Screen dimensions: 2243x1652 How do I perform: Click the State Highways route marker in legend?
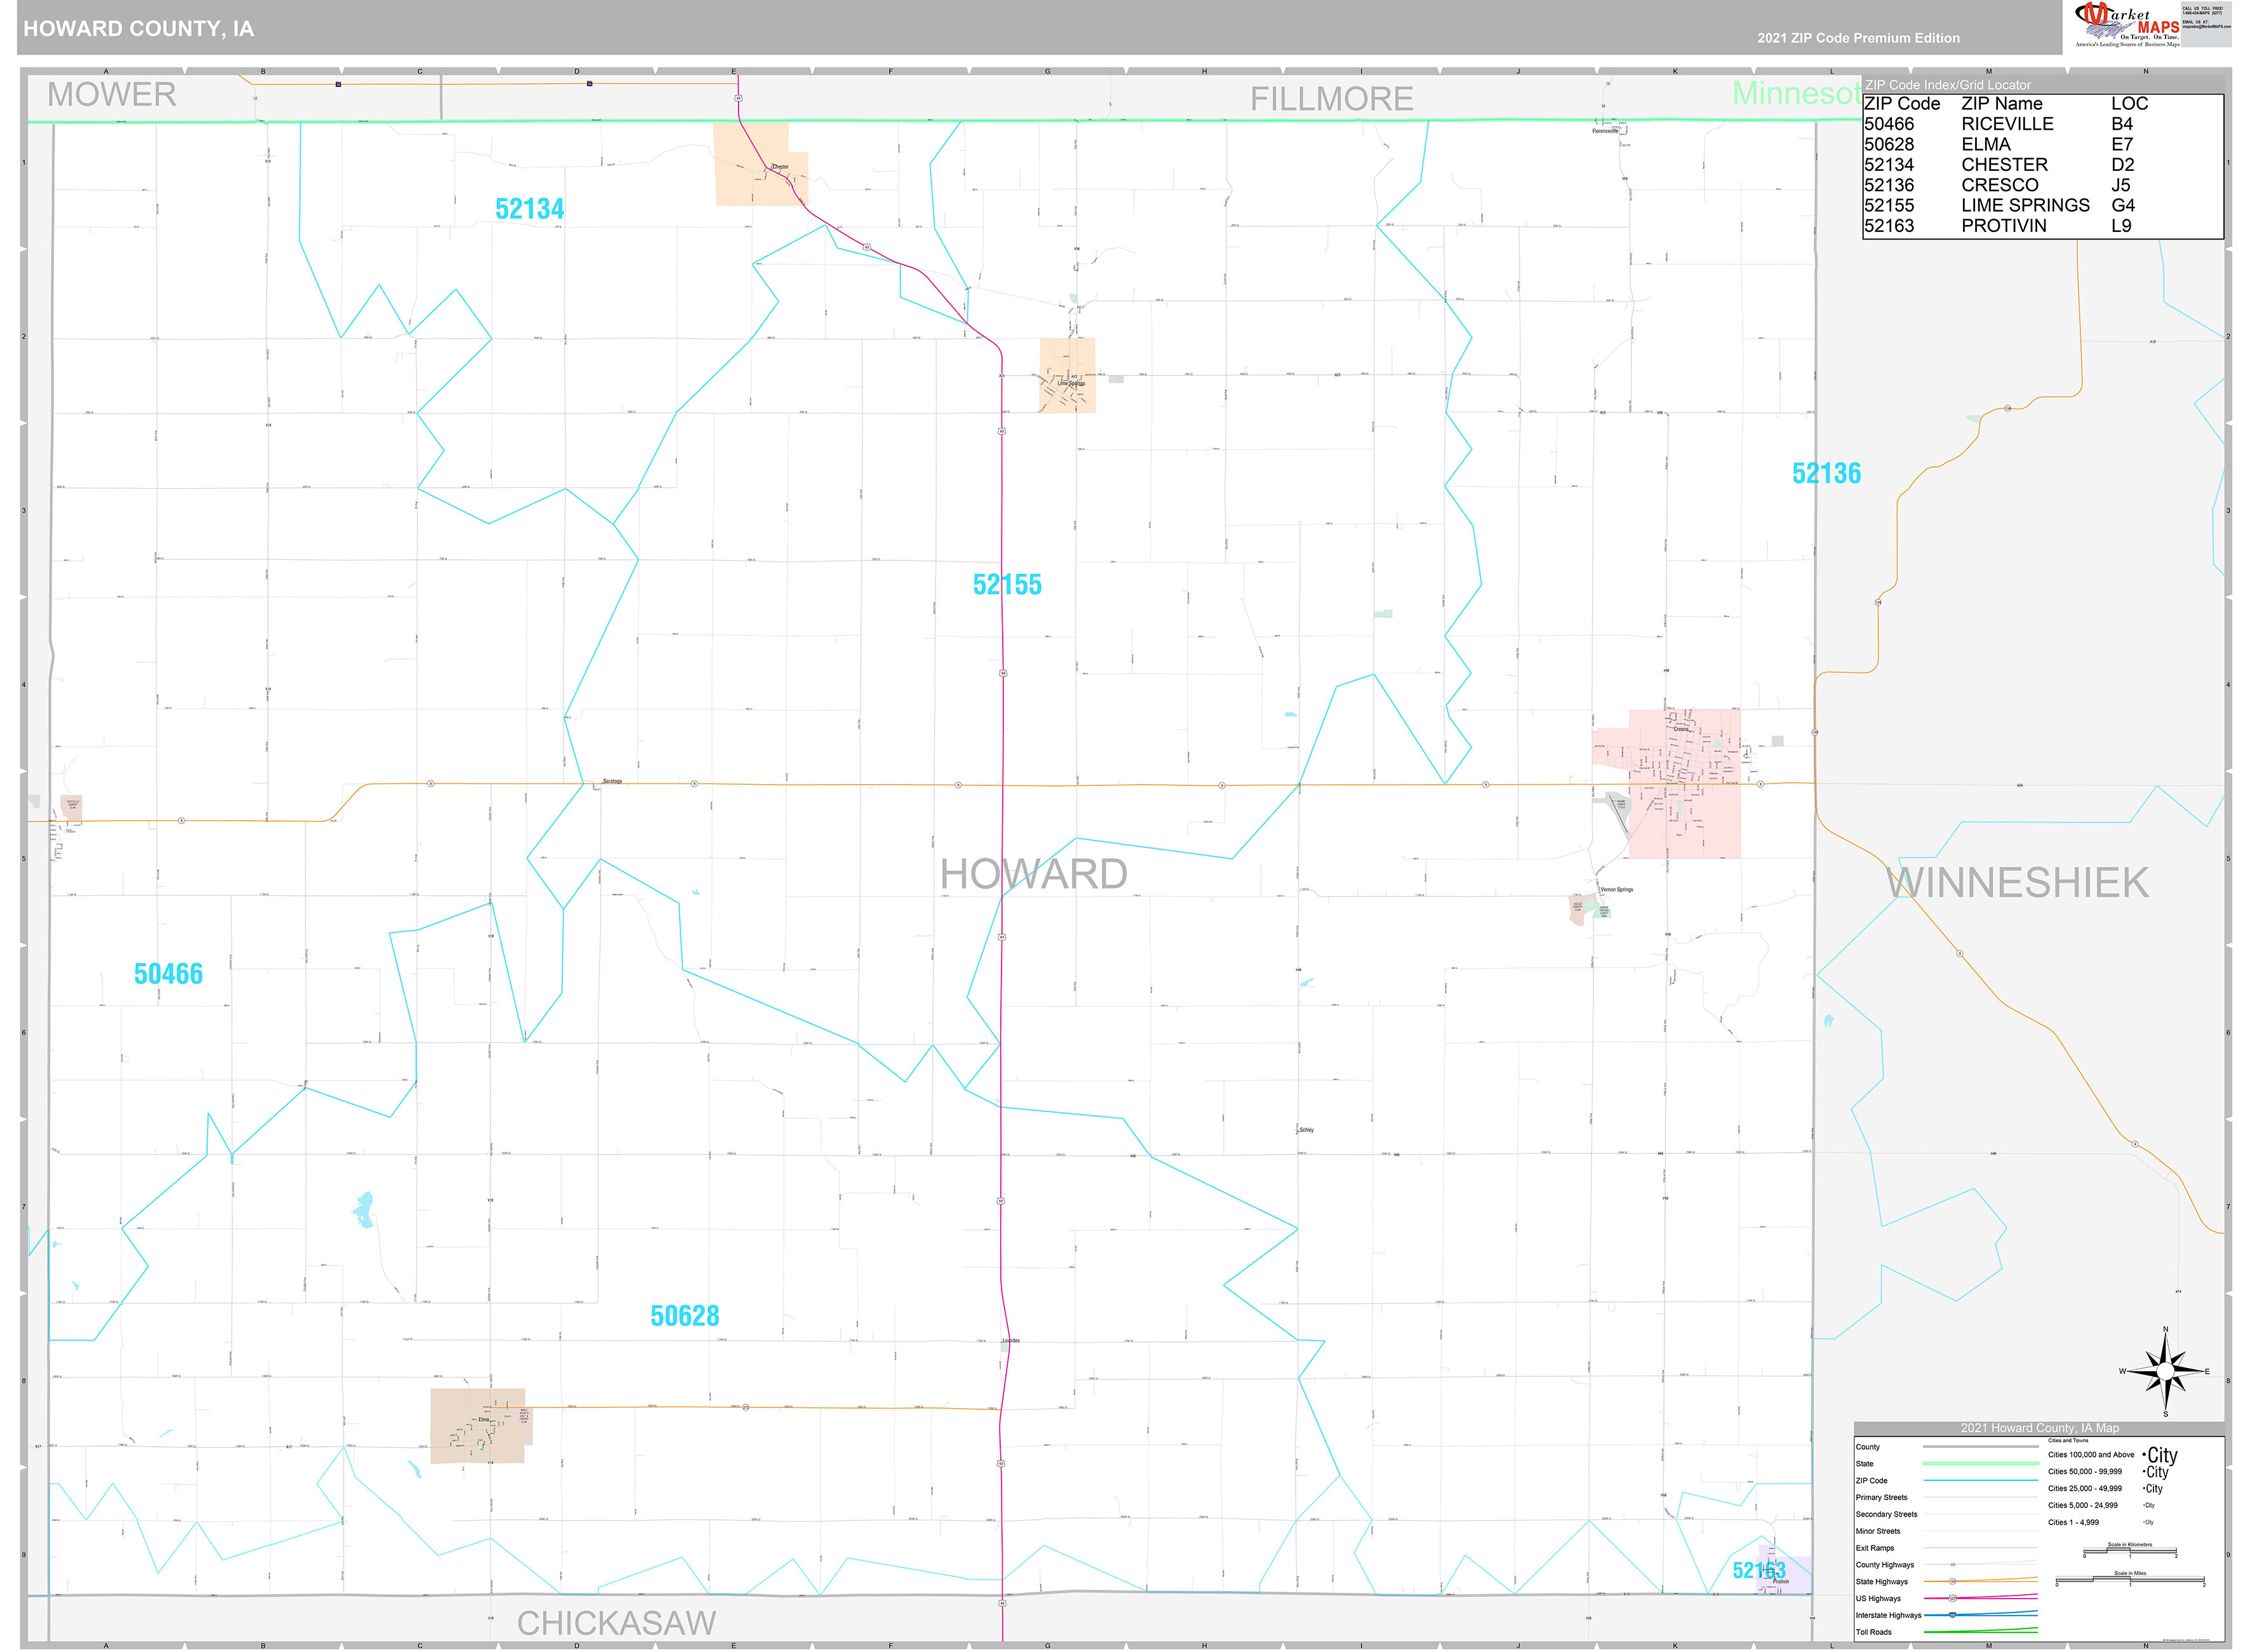[x=1952, y=1581]
